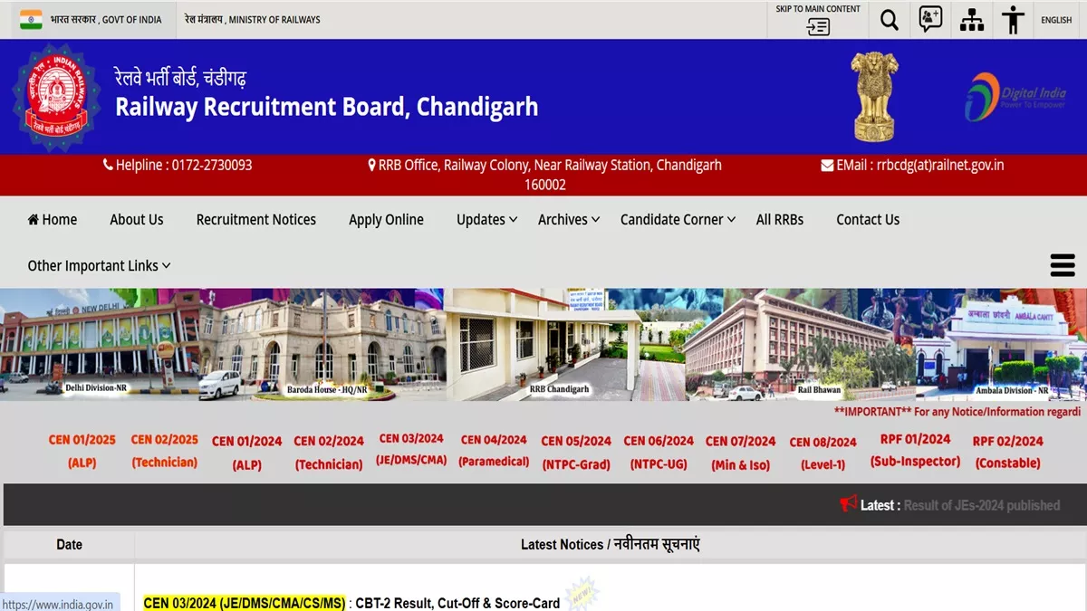Click Latest Notices column header
This screenshot has height=611, width=1087.
coord(610,544)
